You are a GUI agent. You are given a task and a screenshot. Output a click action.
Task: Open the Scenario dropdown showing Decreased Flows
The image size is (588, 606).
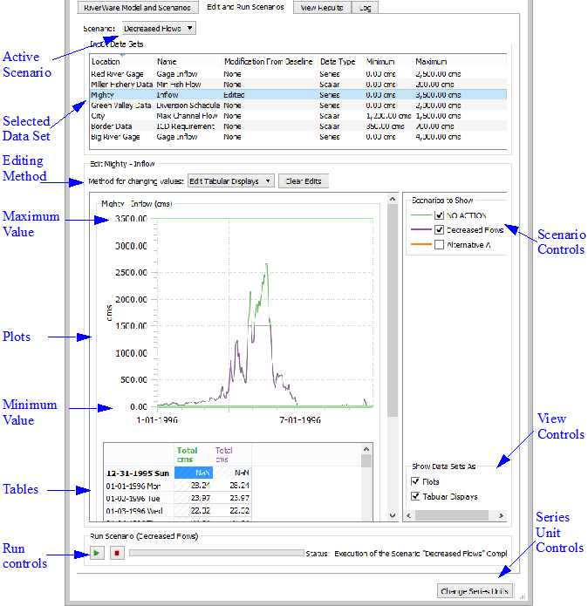click(x=158, y=28)
